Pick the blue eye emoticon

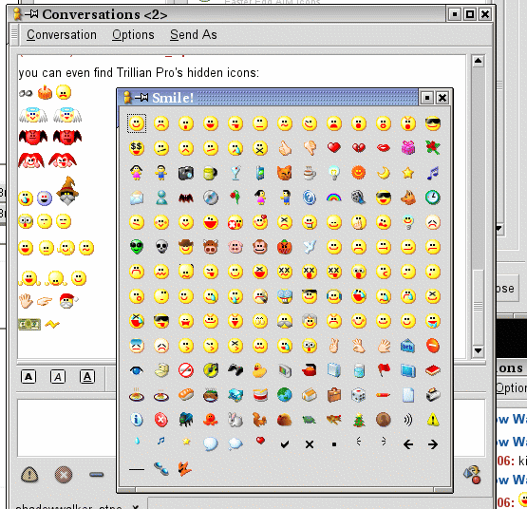pyautogui.click(x=137, y=370)
